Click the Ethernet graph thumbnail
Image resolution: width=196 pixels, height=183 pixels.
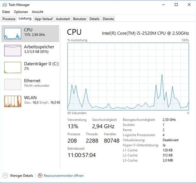pyautogui.click(x=13, y=84)
